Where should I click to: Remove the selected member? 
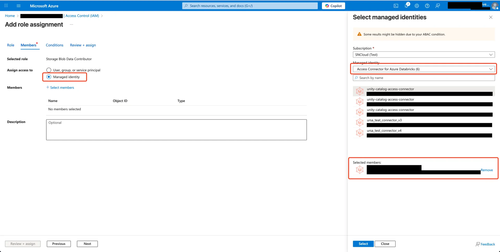tap(487, 170)
